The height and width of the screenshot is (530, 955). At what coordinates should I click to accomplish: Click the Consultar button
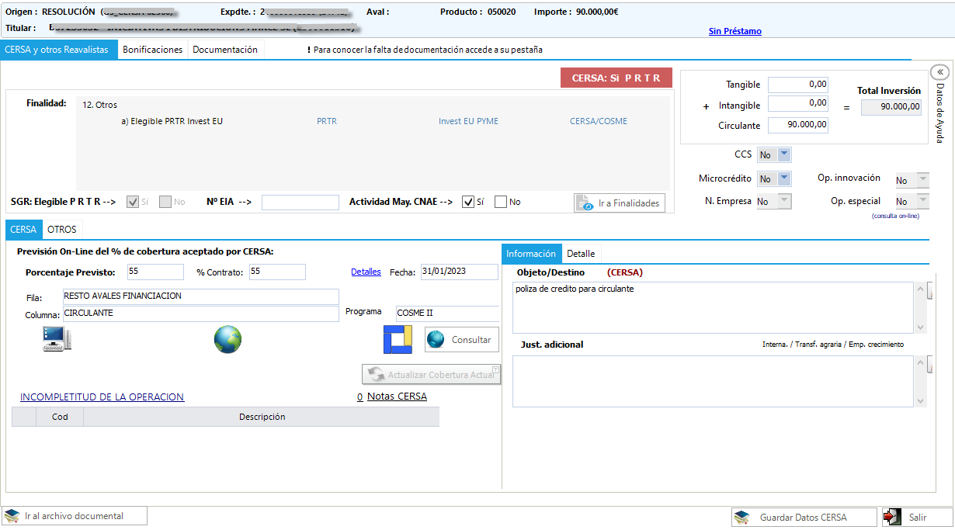pos(460,339)
